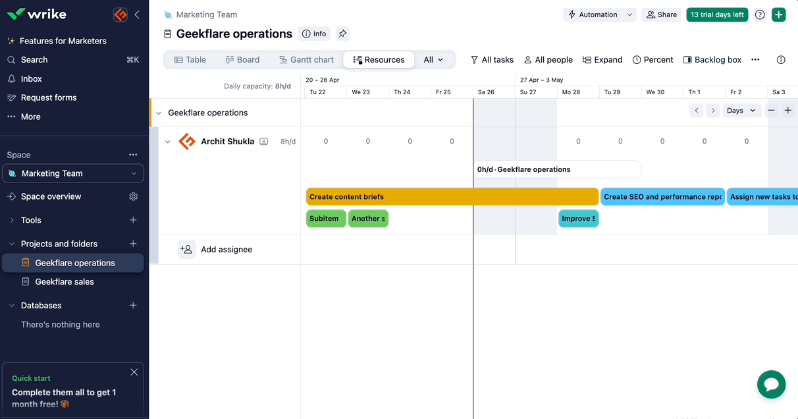Select Create SEO and performance report bar

point(662,196)
